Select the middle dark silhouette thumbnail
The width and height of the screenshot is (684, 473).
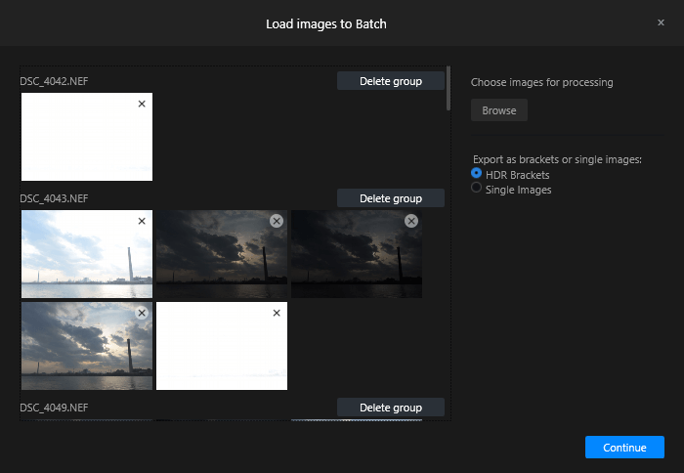click(x=222, y=254)
